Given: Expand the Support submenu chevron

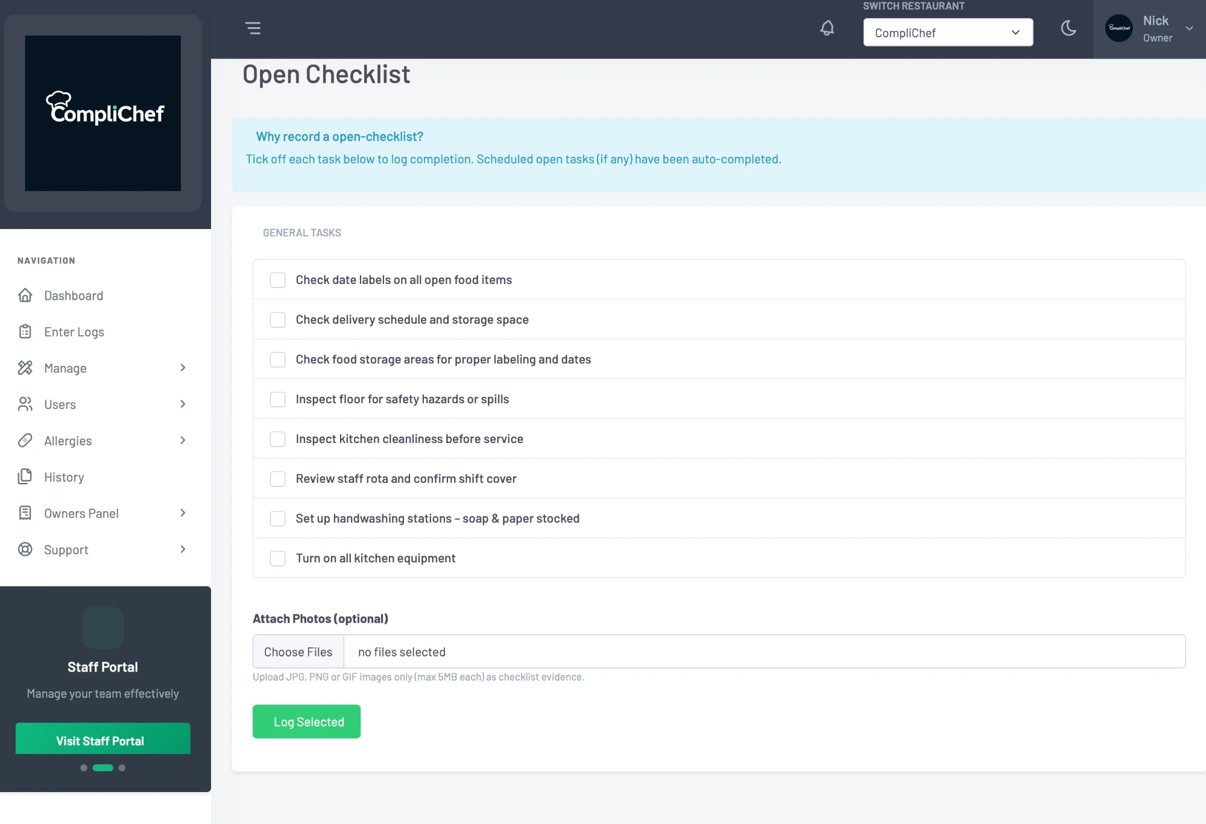Looking at the screenshot, I should point(183,549).
